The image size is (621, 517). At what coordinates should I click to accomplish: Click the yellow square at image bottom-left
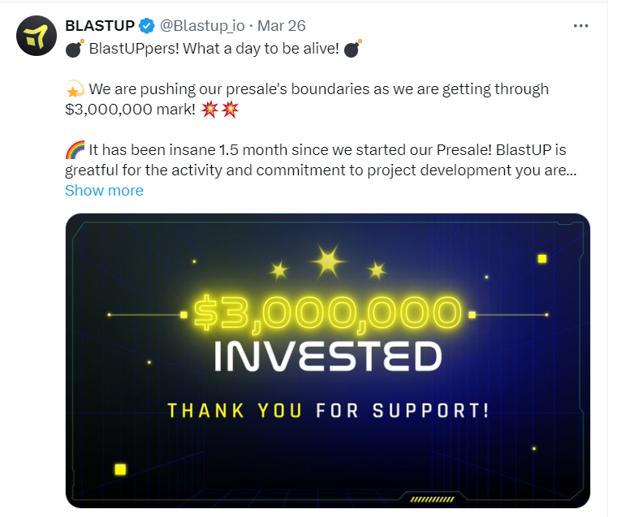tap(120, 469)
